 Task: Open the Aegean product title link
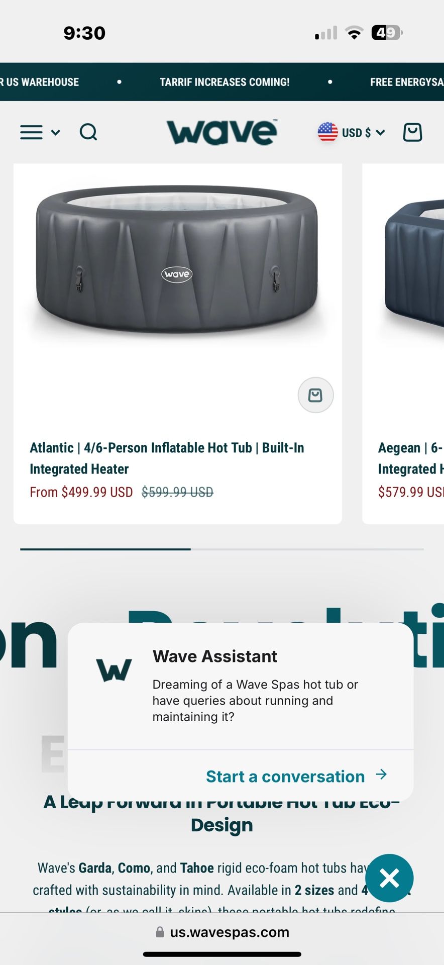411,458
